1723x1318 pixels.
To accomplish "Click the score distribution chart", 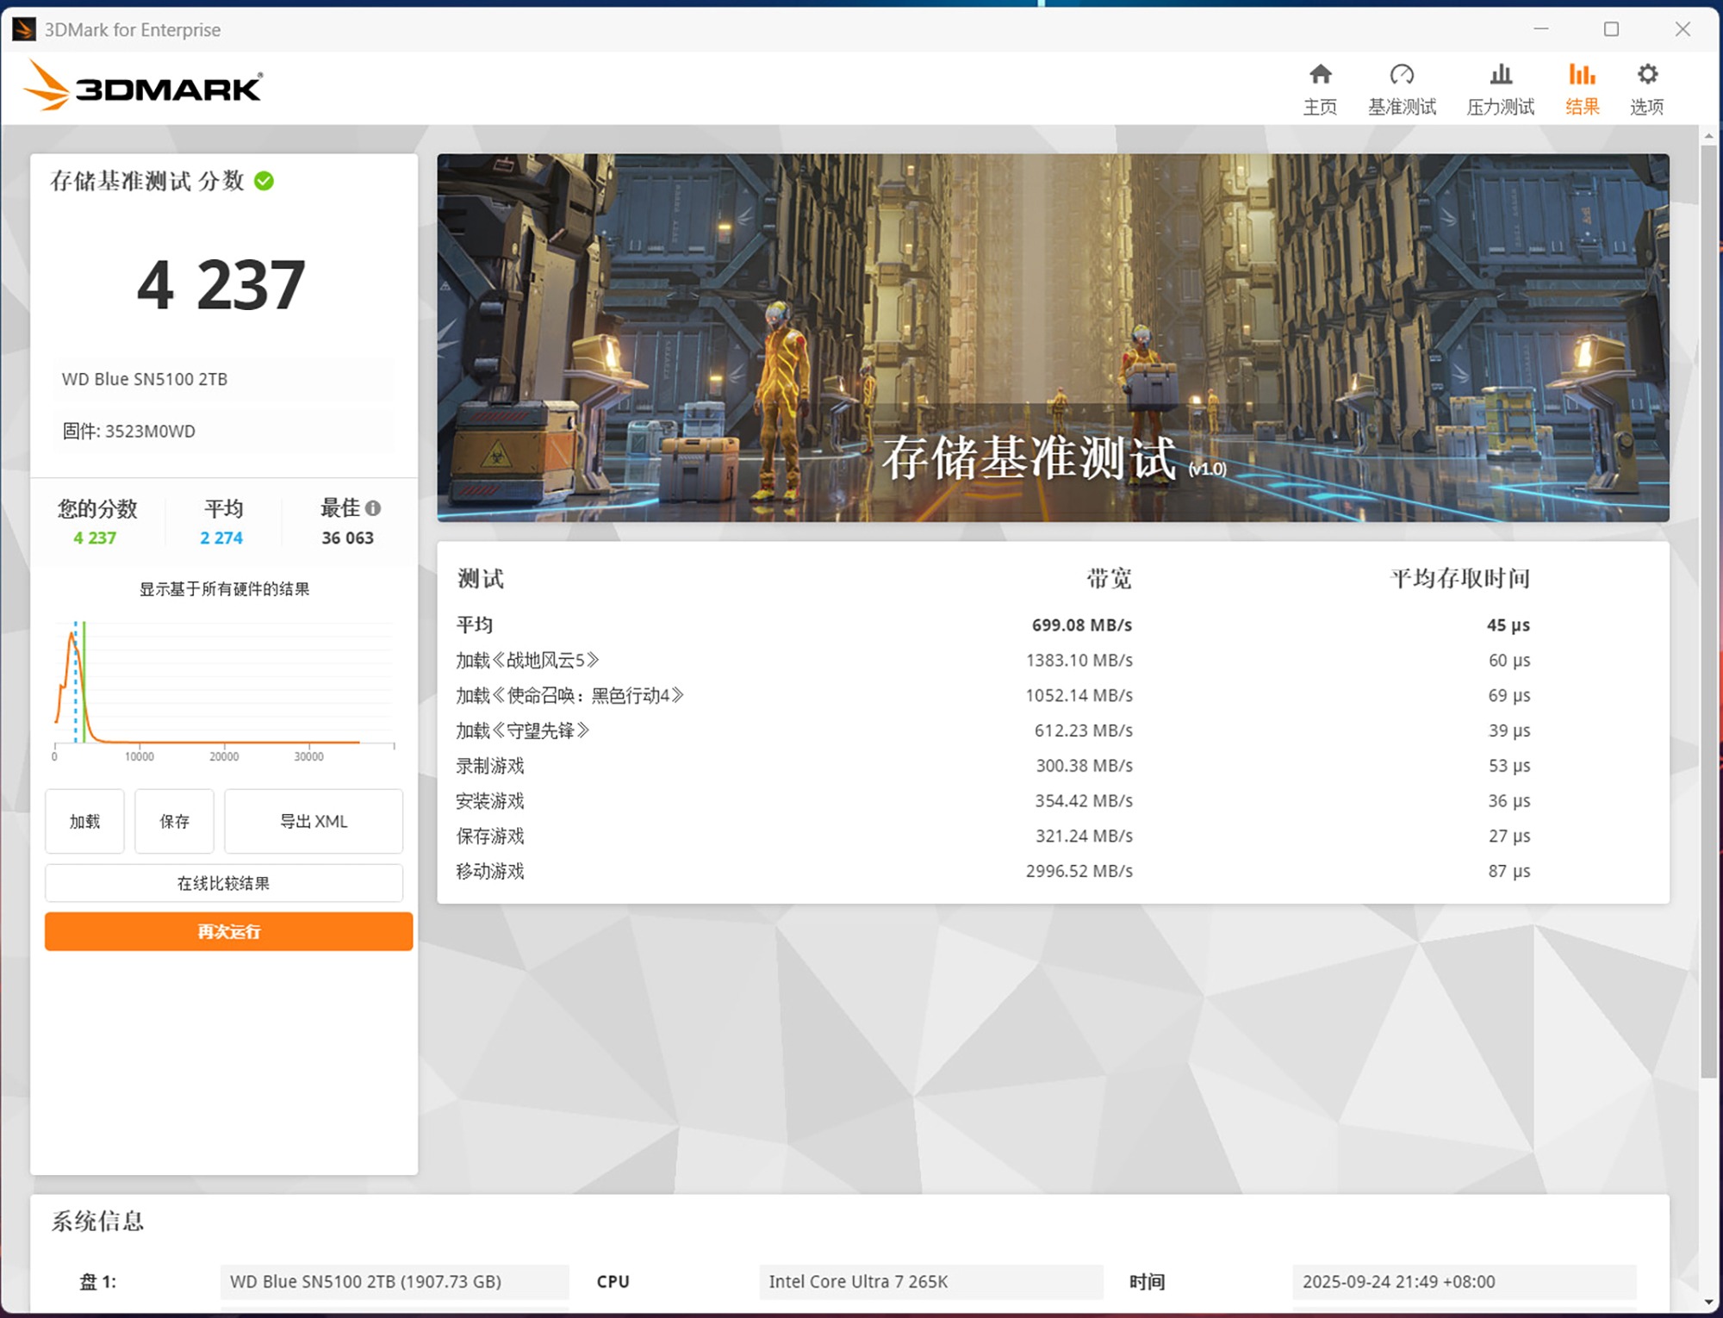I will click(x=224, y=685).
